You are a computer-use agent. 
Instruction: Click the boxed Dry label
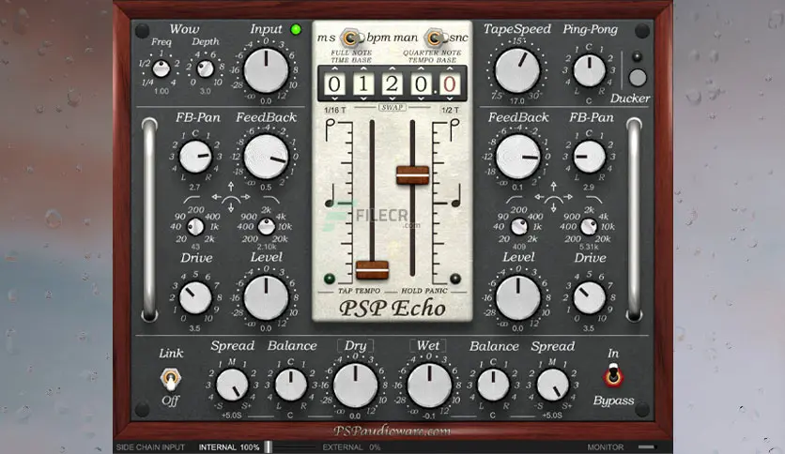[356, 346]
